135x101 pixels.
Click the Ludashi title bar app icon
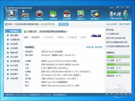pyautogui.click(x=6, y=8)
